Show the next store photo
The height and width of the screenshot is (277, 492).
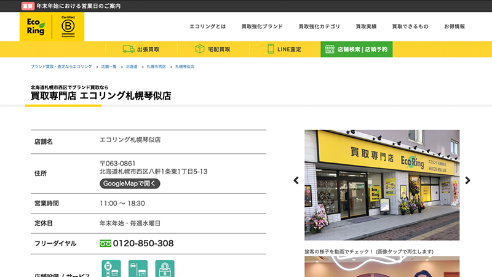pyautogui.click(x=467, y=180)
